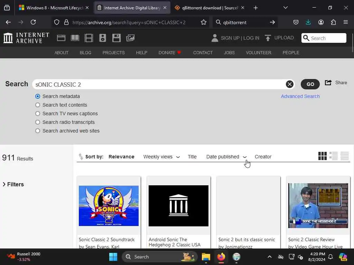354x265 pixels.
Task: Switch to the Windows 8 Microsoft Lifecycle tab
Action: [54, 8]
